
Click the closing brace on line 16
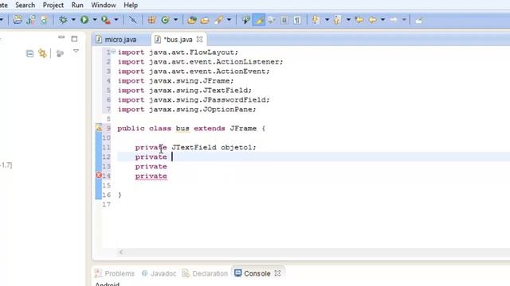[120, 195]
